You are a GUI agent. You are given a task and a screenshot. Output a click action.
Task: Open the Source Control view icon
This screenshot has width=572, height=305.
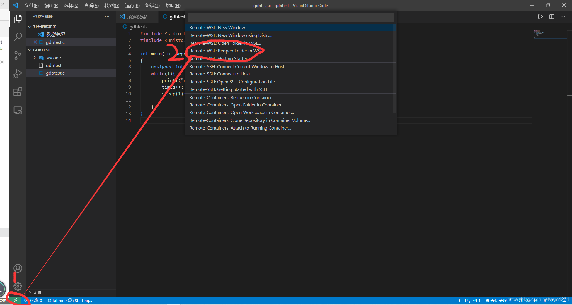[x=18, y=55]
